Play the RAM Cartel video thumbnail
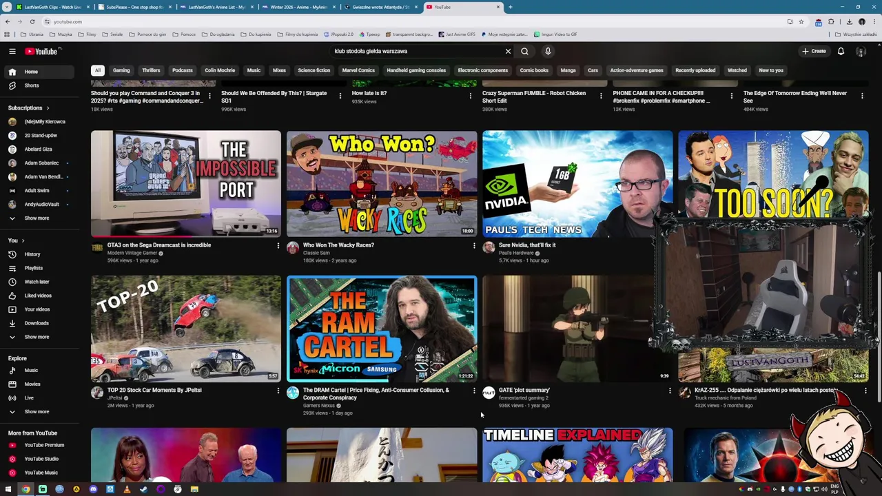Viewport: 882px width, 496px height. 382,329
